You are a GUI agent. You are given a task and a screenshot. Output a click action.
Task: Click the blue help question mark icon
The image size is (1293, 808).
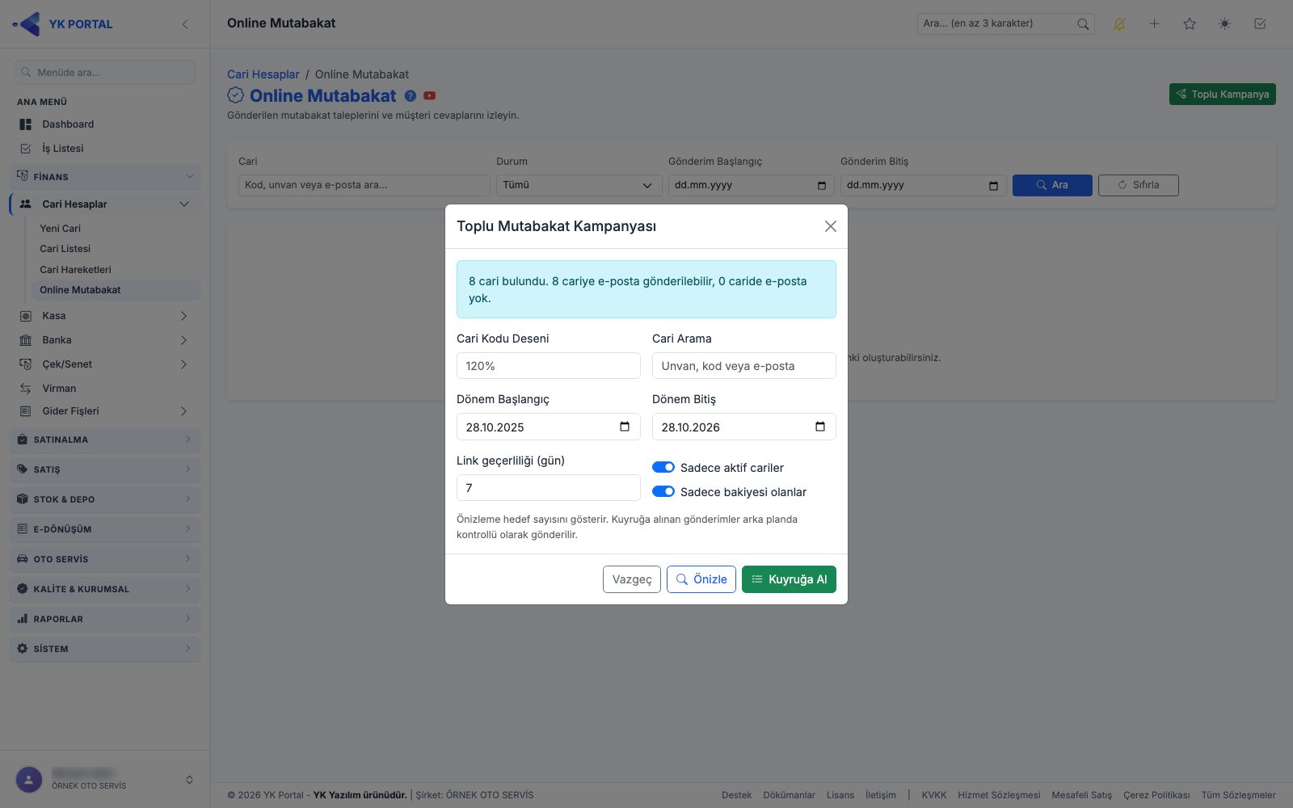(x=411, y=95)
